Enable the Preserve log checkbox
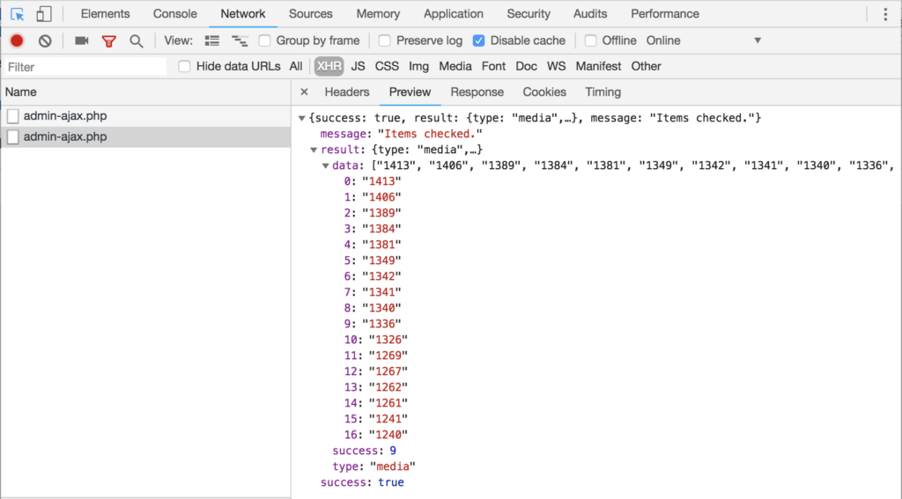The image size is (902, 499). [385, 40]
